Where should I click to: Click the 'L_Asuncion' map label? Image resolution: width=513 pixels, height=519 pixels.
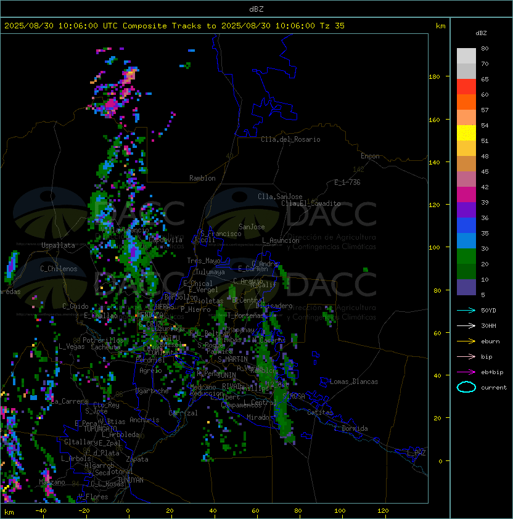tap(281, 240)
